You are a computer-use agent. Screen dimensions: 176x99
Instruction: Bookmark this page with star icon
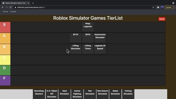click(153, 7)
